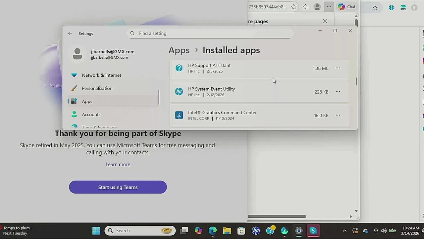Click the user avatar icon in Settings
This screenshot has width=424, height=239.
[x=77, y=54]
